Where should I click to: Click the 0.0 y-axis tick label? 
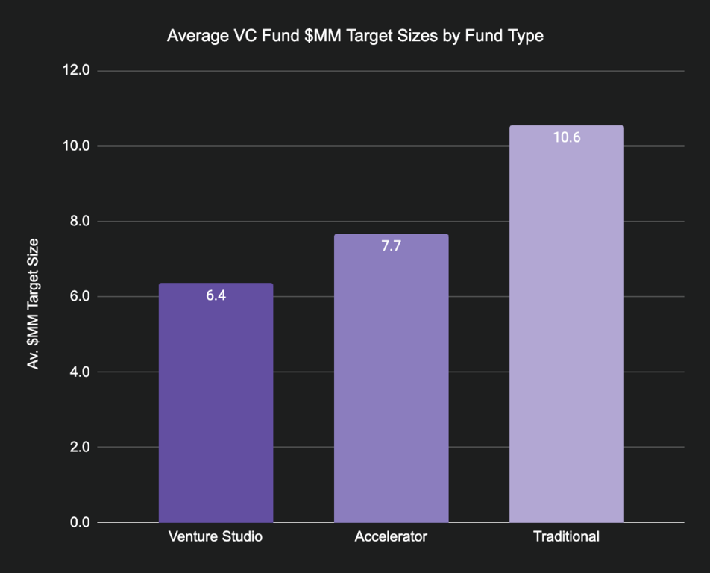point(78,522)
